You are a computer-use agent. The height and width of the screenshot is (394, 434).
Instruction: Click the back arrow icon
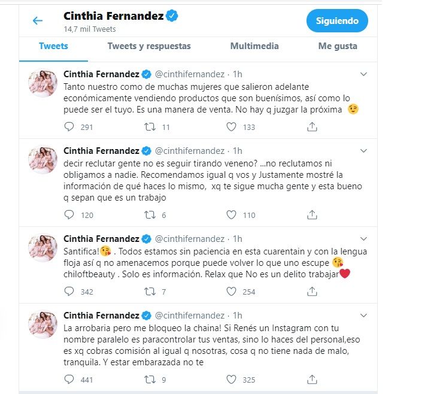(x=38, y=21)
